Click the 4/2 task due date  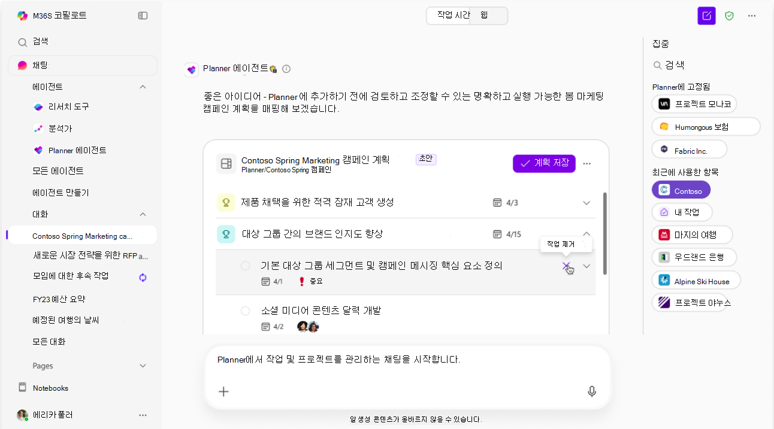tap(272, 327)
